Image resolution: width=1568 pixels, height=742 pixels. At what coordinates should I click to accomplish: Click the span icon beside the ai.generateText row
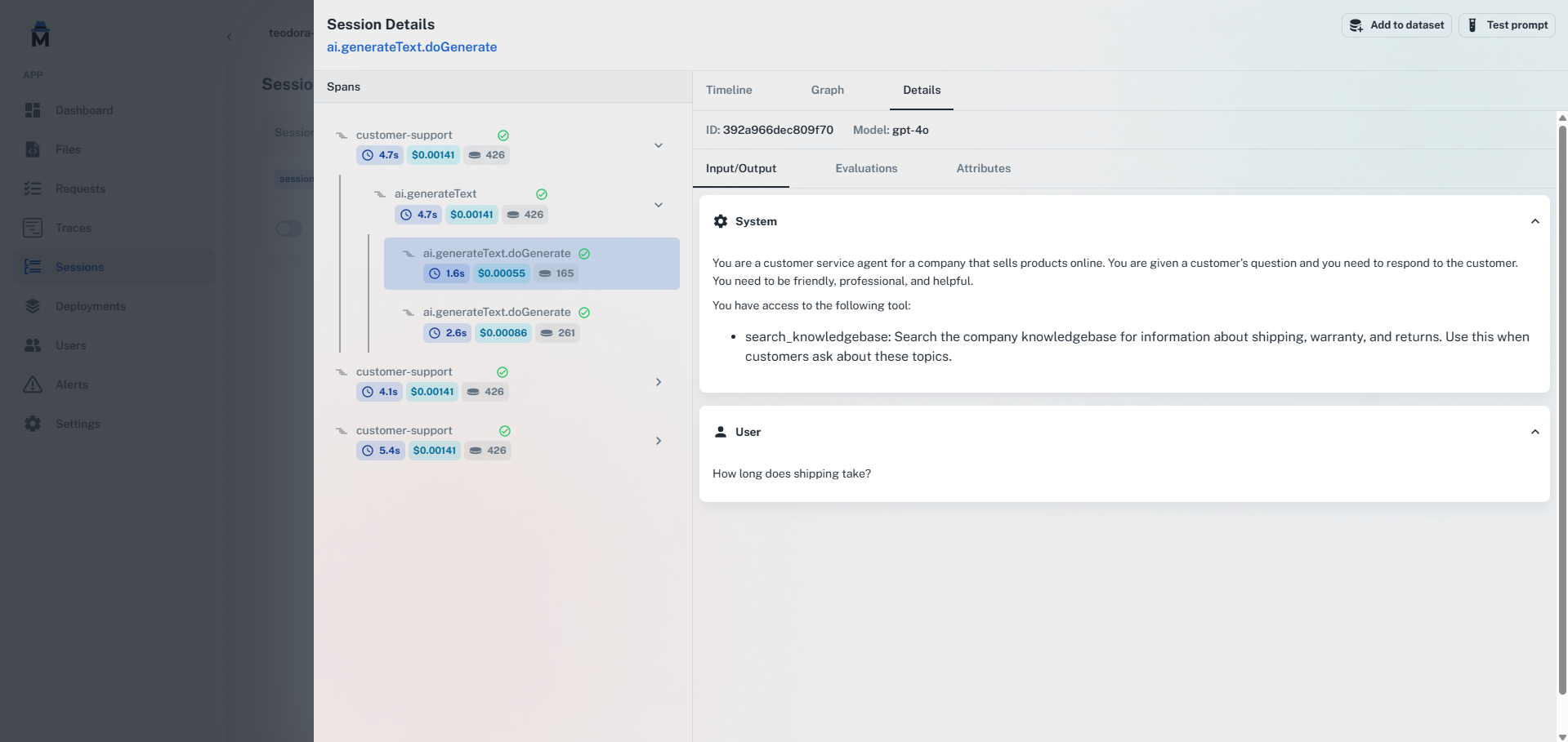point(380,194)
